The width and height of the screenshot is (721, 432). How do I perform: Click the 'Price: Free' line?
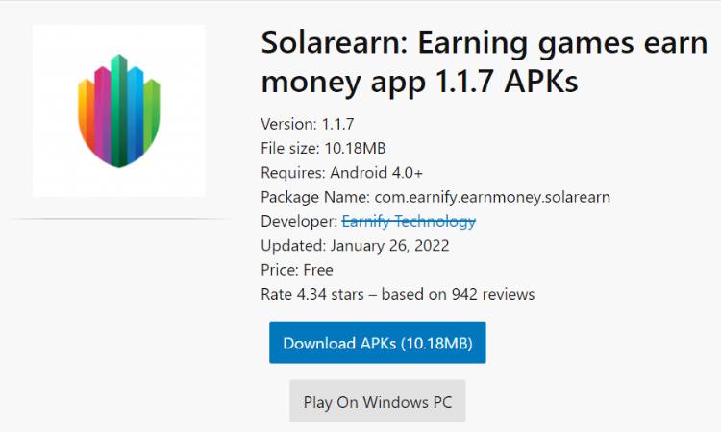click(x=297, y=270)
